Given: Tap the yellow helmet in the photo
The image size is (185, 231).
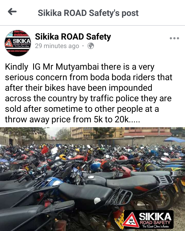Looking at the screenshot, I should coord(63,157).
